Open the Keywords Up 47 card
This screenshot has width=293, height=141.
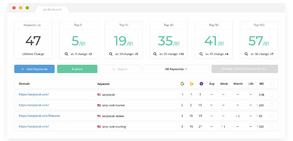tap(33, 40)
